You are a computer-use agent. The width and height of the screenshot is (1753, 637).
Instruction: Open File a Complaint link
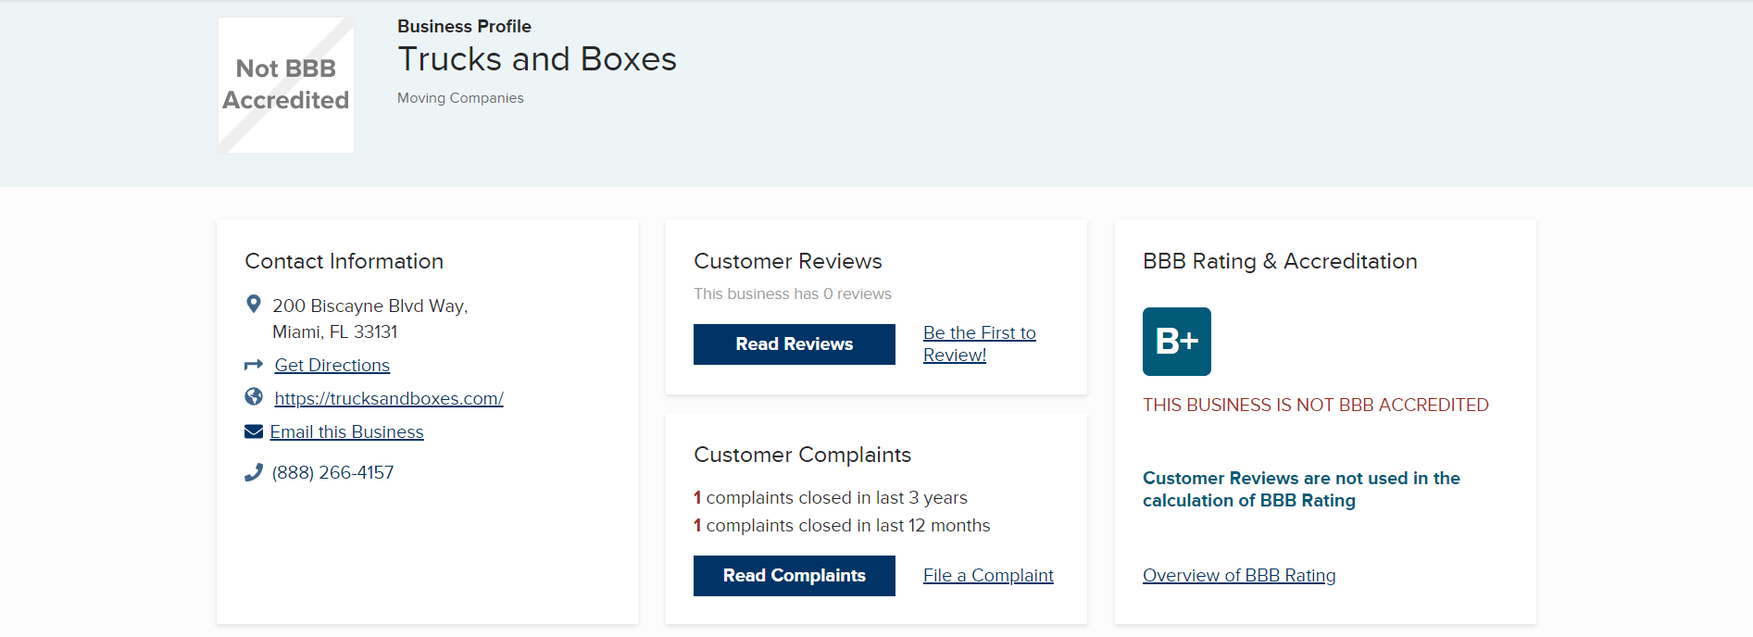(x=988, y=576)
